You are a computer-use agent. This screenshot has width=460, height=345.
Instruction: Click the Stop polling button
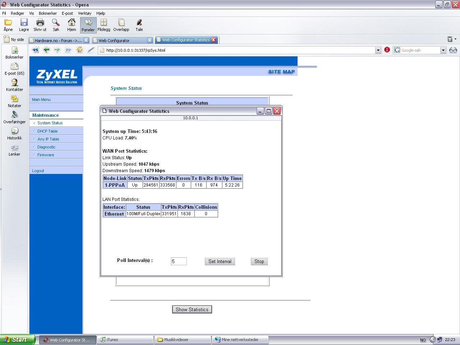(259, 261)
